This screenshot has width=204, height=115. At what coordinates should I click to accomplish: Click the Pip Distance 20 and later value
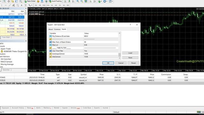pos(101,36)
